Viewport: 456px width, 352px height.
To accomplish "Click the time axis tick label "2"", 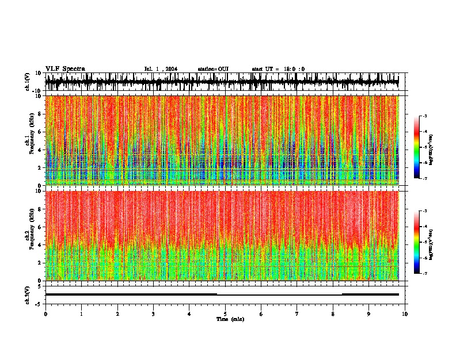I will (x=117, y=314).
